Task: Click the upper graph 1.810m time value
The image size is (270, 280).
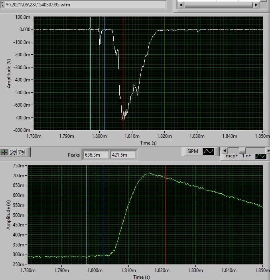Action: click(x=132, y=136)
